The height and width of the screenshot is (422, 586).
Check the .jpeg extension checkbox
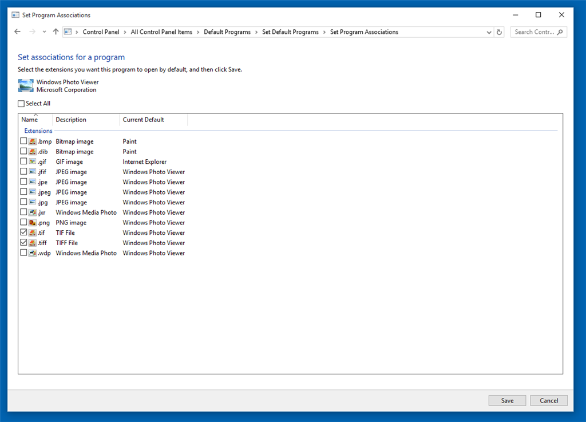coord(23,191)
